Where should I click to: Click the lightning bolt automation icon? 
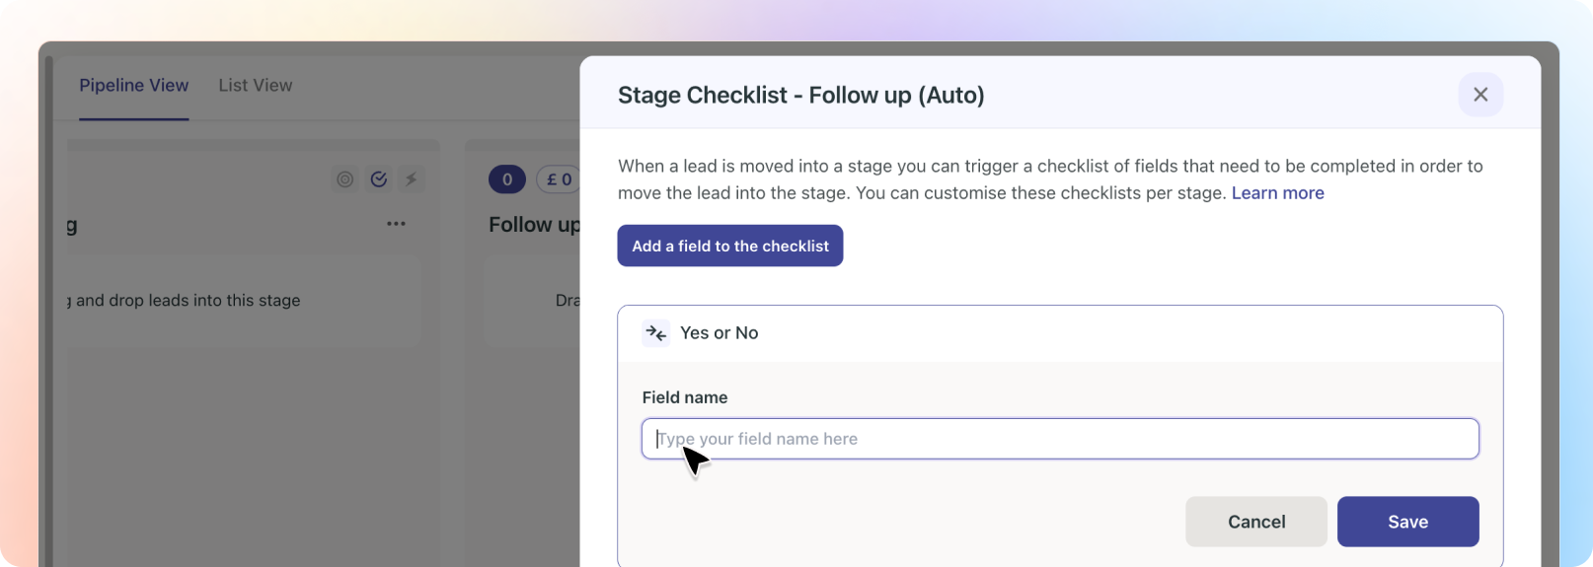click(x=412, y=179)
